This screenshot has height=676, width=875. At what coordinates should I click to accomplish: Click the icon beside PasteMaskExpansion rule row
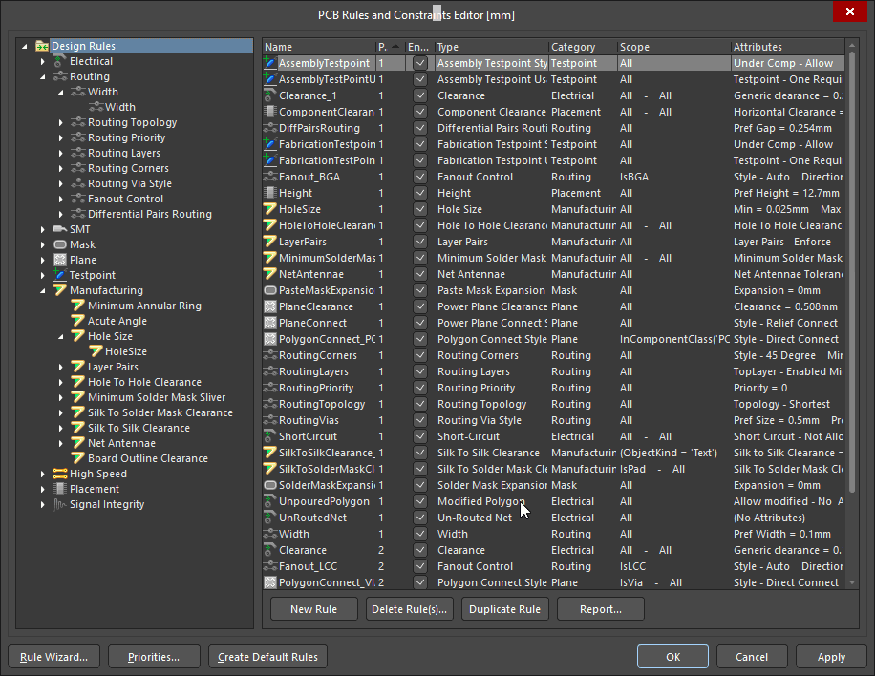[x=270, y=290]
